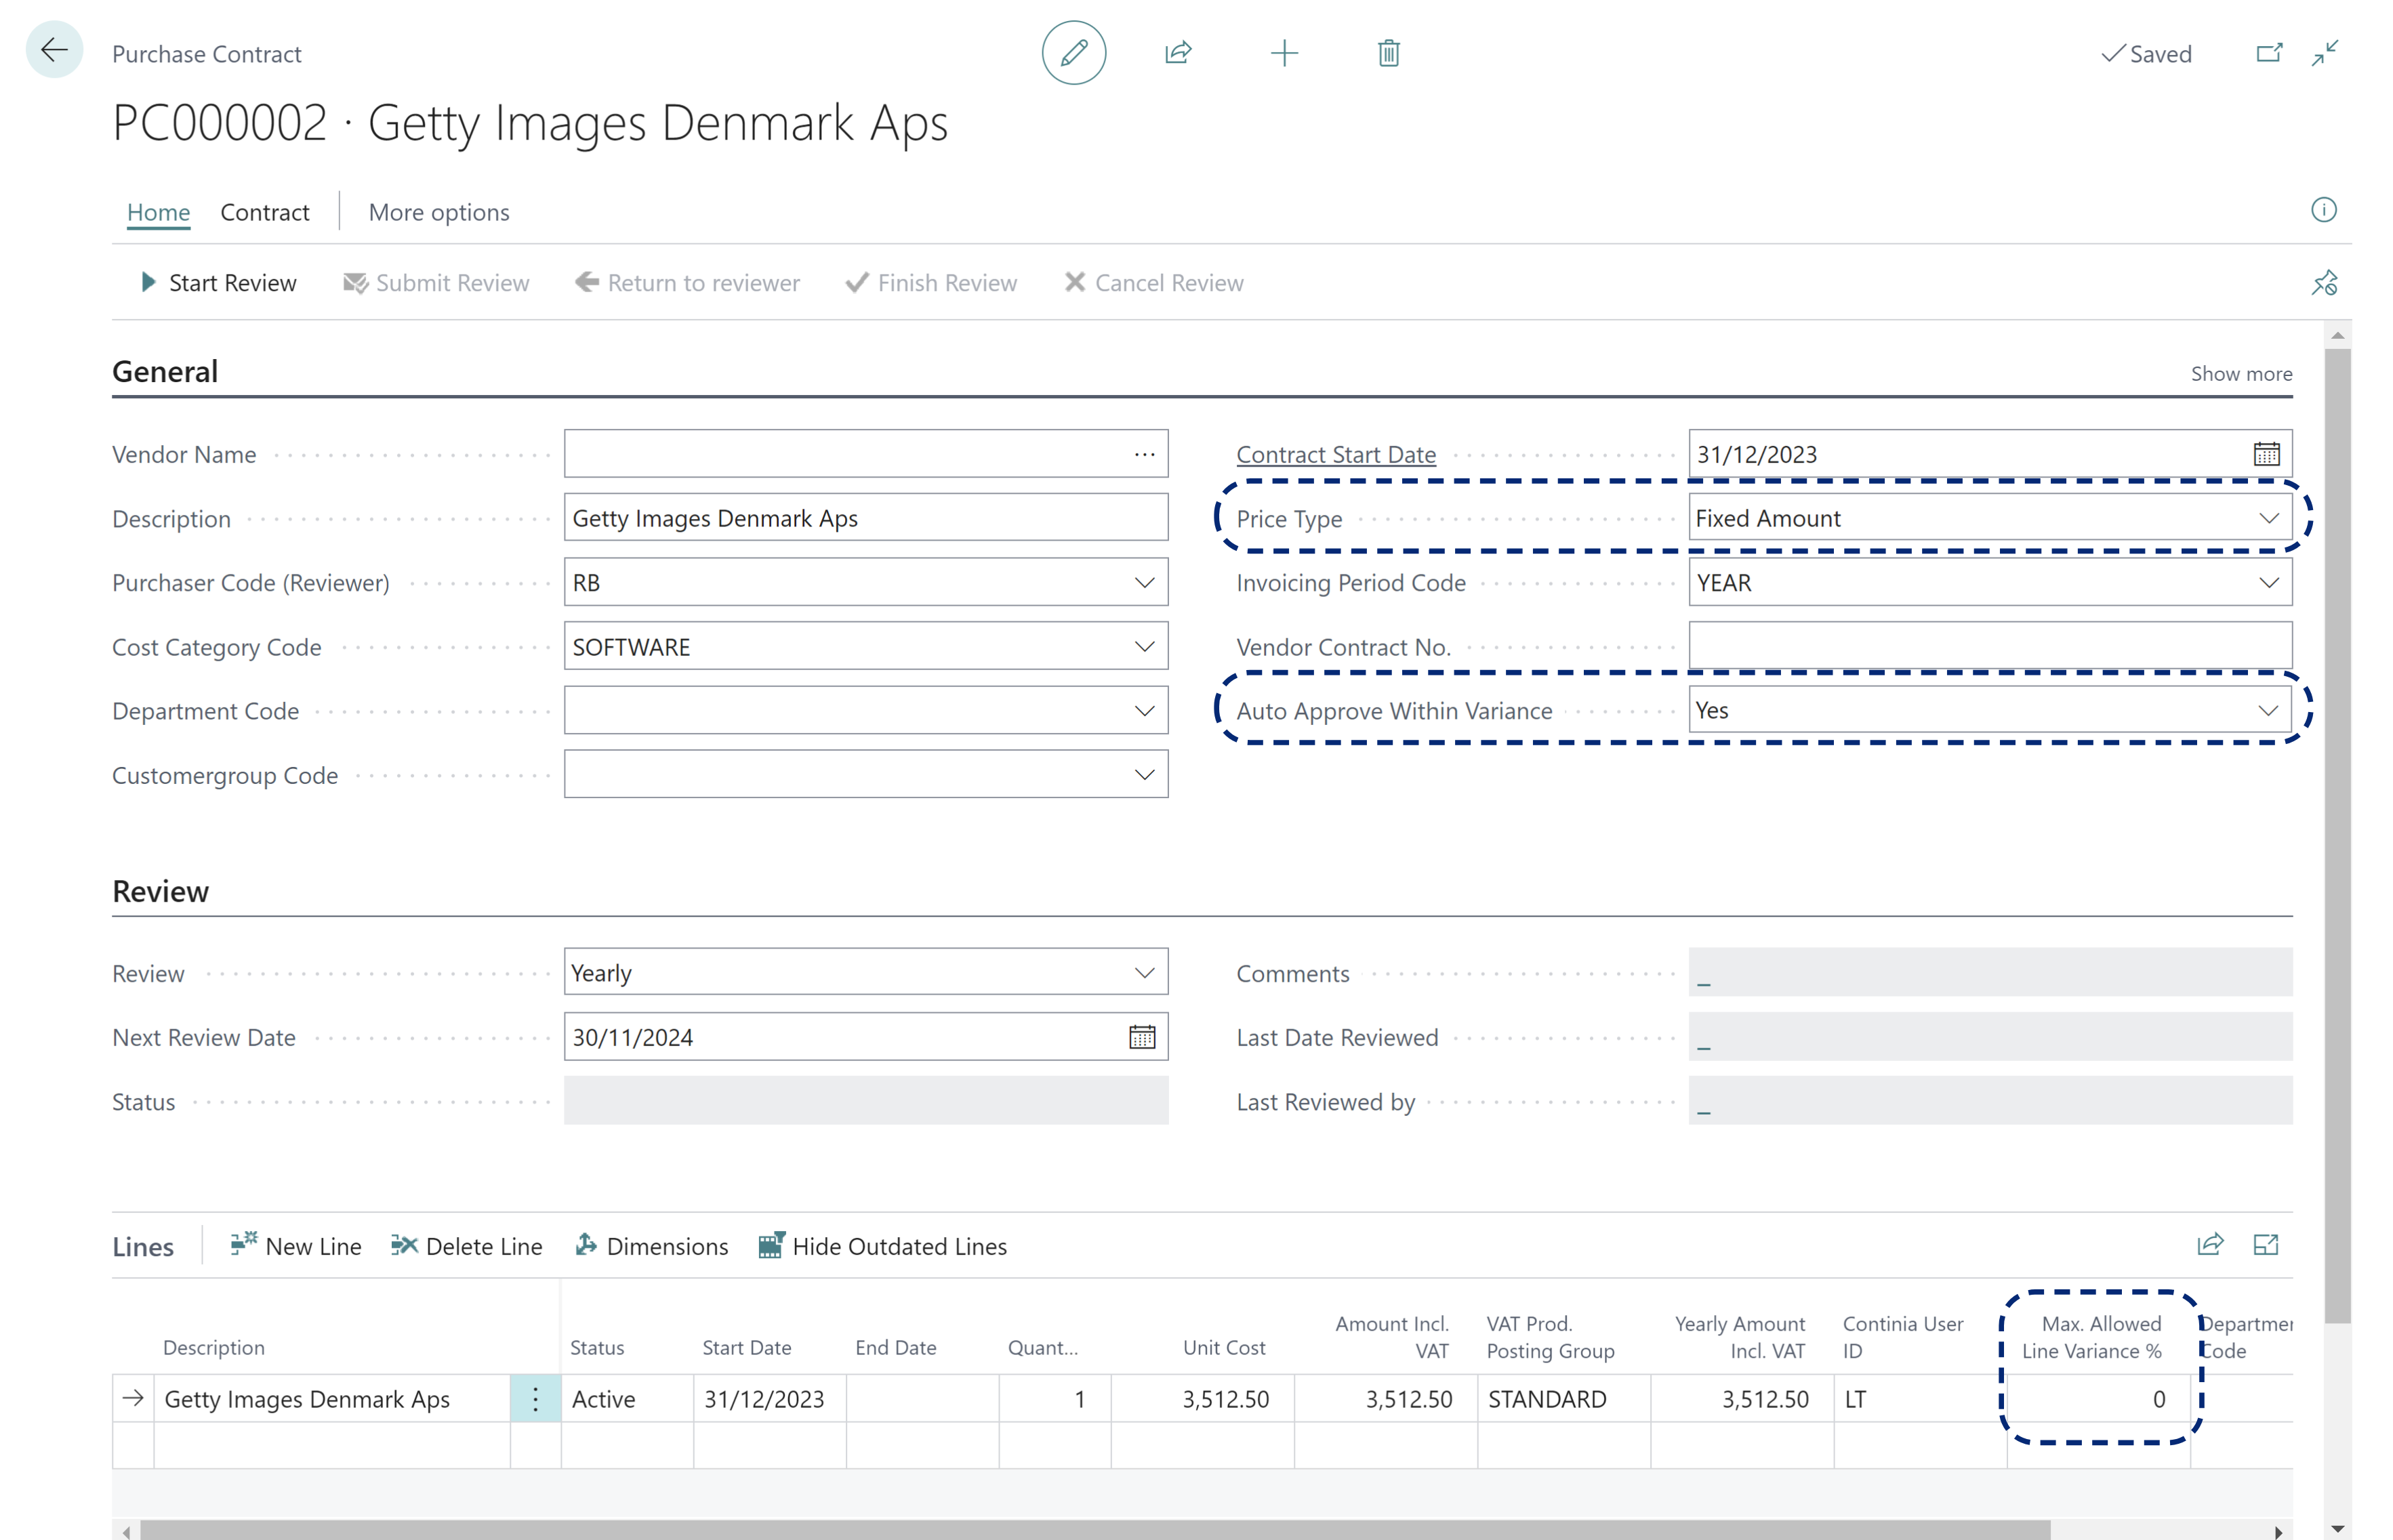Open row options for Getty Images line
Image resolution: width=2393 pixels, height=1540 pixels.
pos(535,1399)
